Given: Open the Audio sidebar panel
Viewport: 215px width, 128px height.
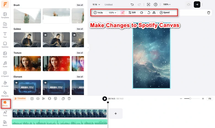Looking at the screenshot, I should point(5,64).
